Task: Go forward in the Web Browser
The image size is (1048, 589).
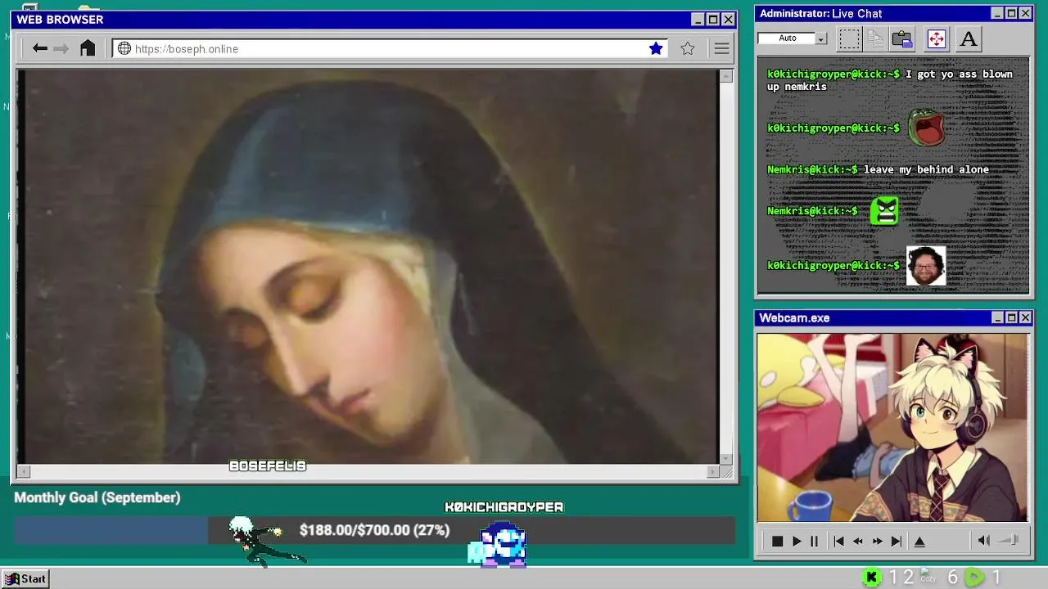Action: coord(61,48)
